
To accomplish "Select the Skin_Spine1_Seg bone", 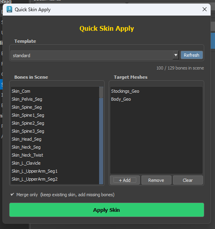I will (55, 115).
